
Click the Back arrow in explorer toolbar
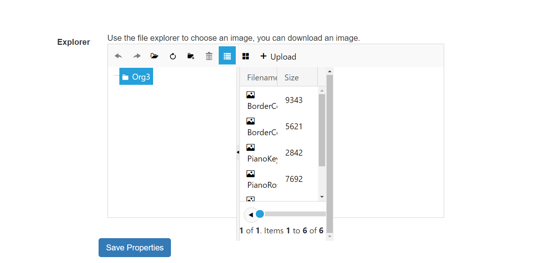coord(118,56)
